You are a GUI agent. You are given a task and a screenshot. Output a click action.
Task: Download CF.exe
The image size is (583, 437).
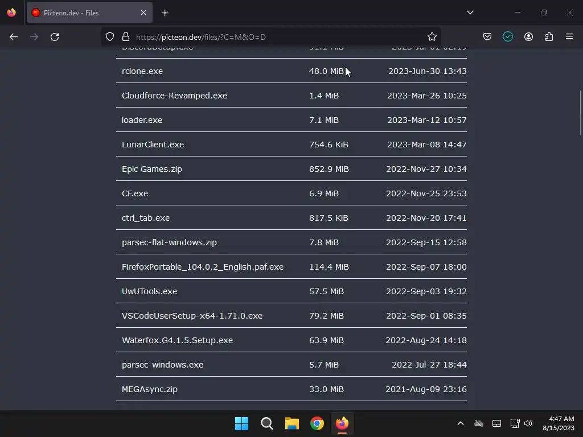click(134, 193)
